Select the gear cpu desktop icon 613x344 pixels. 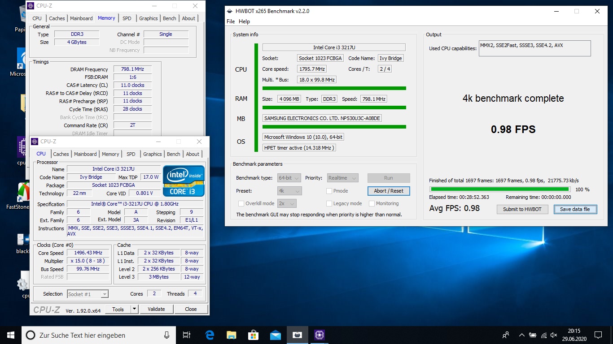pos(22,284)
